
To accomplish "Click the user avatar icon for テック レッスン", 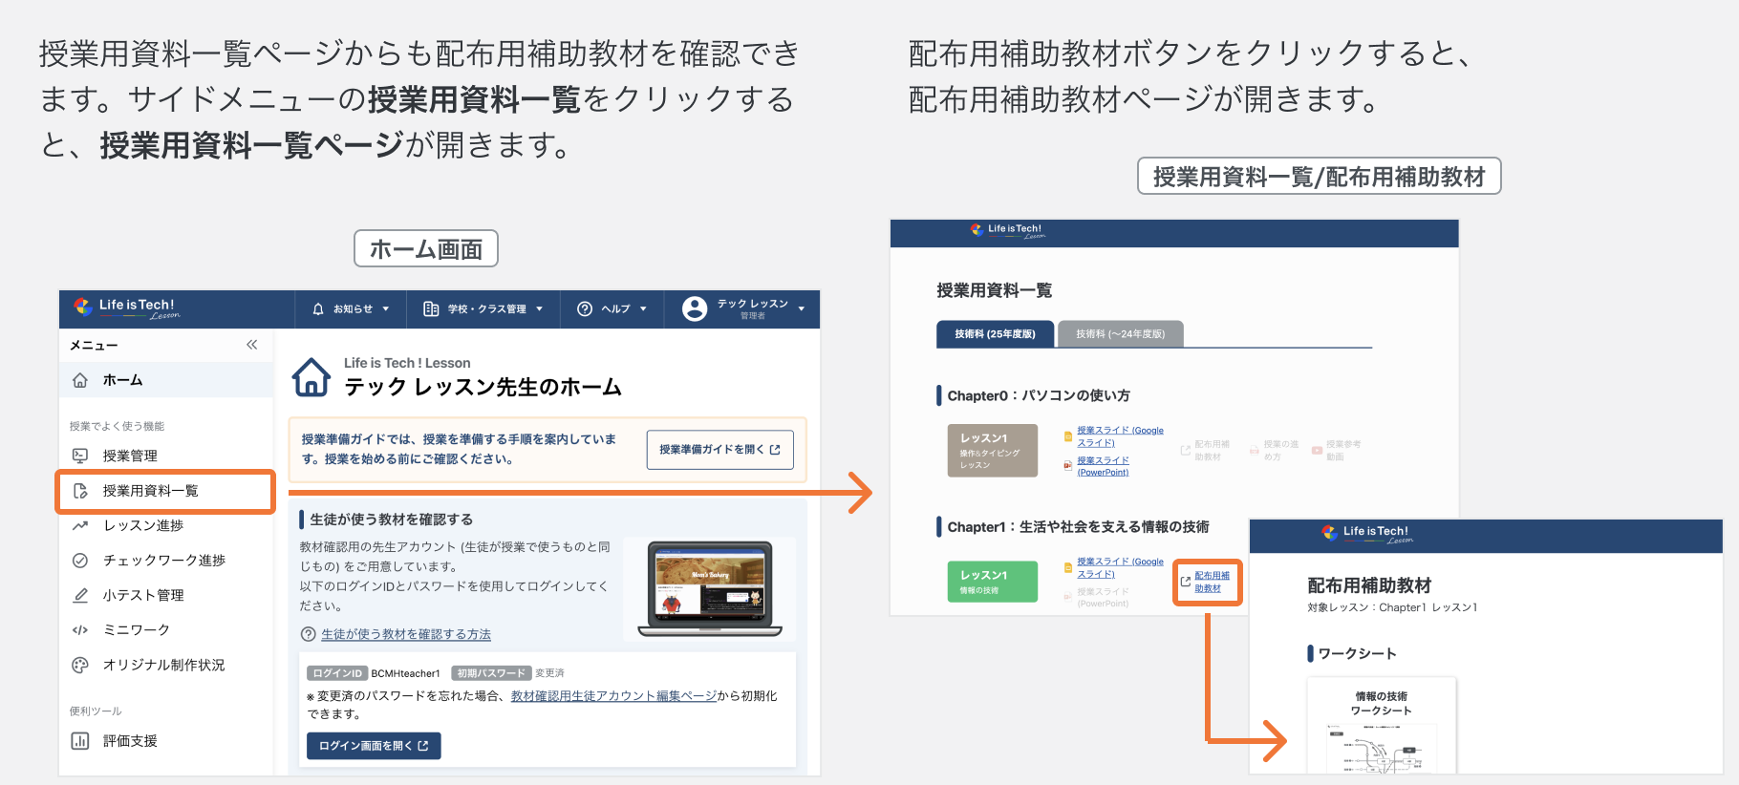I will pyautogui.click(x=695, y=308).
